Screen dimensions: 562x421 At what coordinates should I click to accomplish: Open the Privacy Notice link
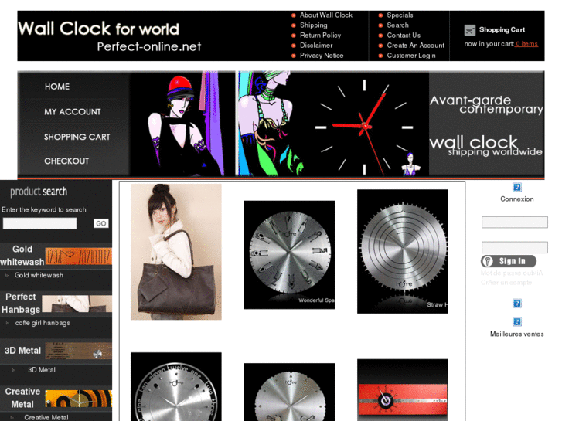coord(322,56)
